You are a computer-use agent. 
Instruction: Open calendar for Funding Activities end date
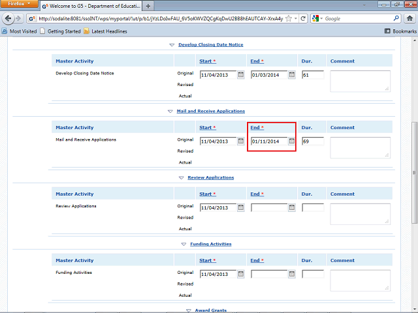pyautogui.click(x=292, y=274)
